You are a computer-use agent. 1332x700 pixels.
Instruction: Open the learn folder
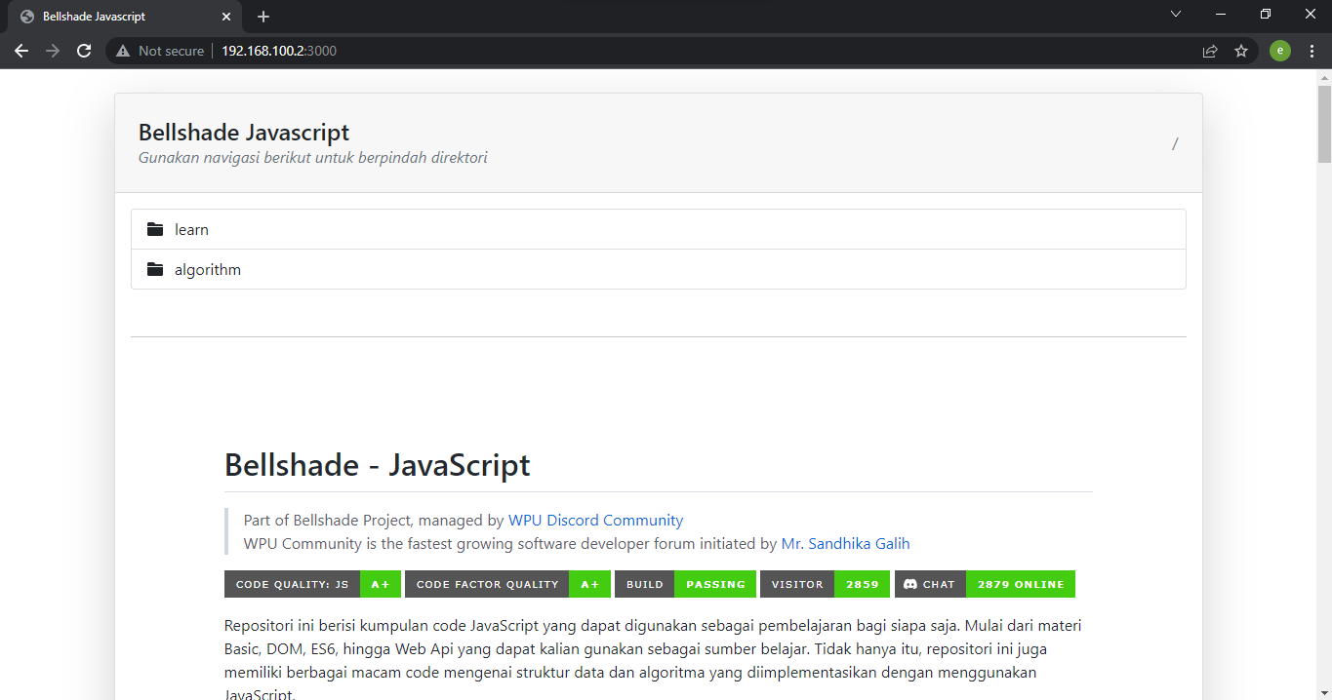659,229
